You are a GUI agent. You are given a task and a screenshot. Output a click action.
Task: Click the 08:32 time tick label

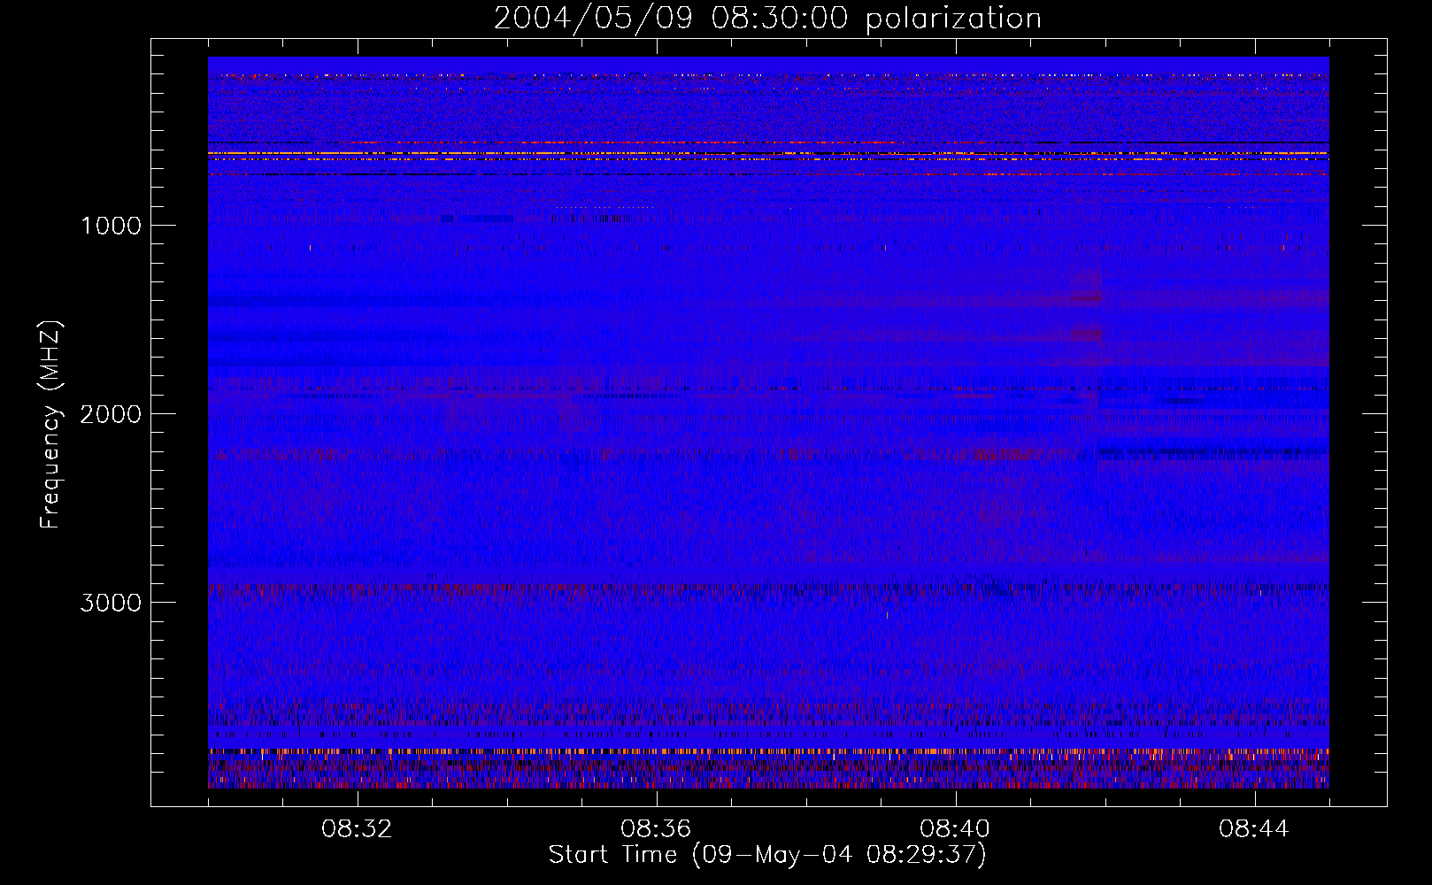click(x=358, y=829)
